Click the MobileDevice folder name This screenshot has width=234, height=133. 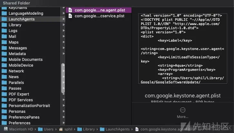point(21,65)
